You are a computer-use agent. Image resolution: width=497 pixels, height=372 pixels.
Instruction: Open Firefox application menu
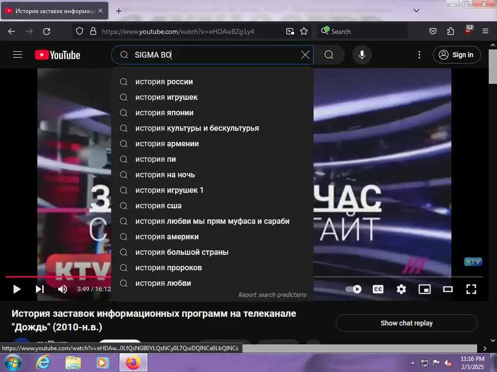point(485,31)
